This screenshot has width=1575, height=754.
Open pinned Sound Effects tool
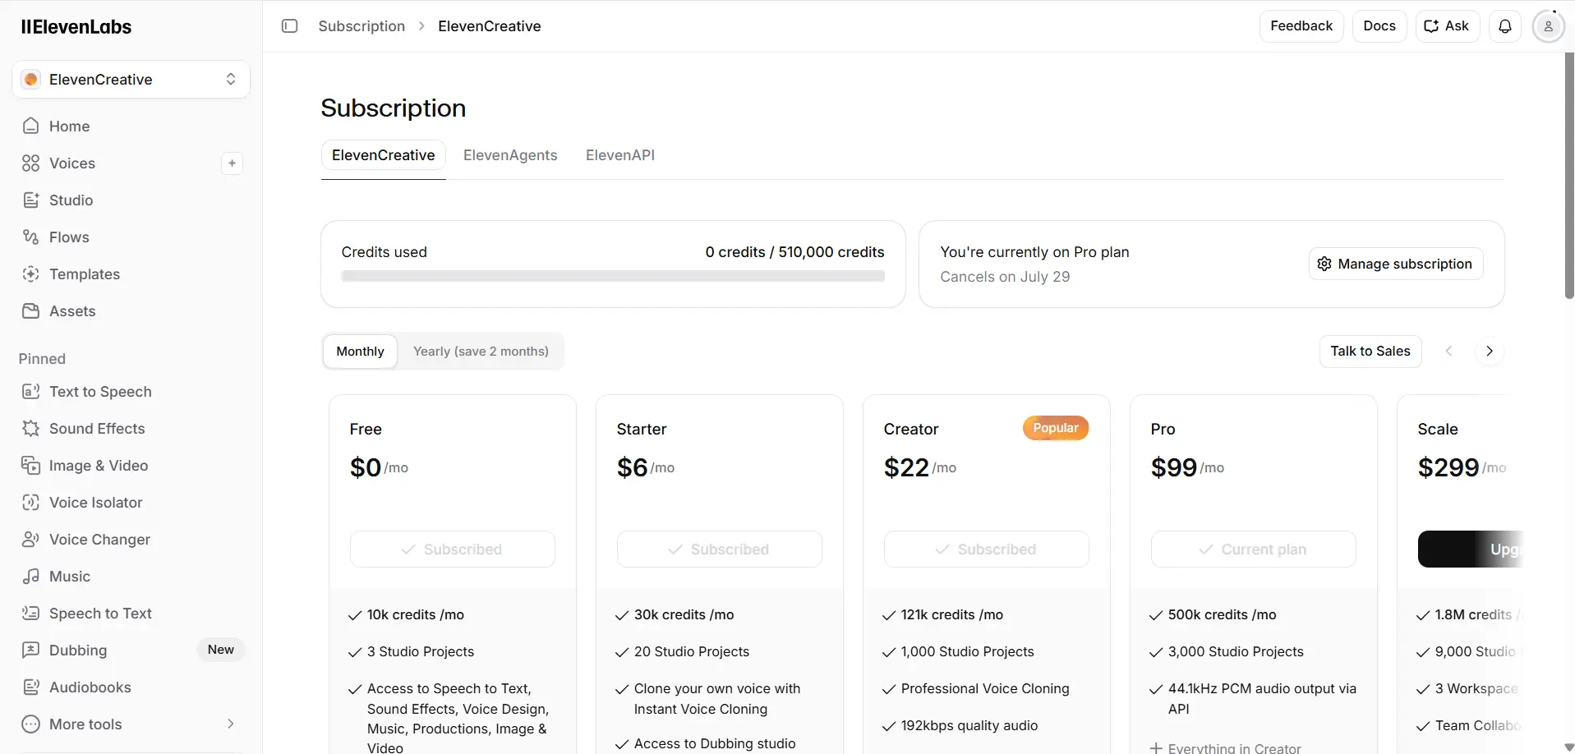click(131, 429)
